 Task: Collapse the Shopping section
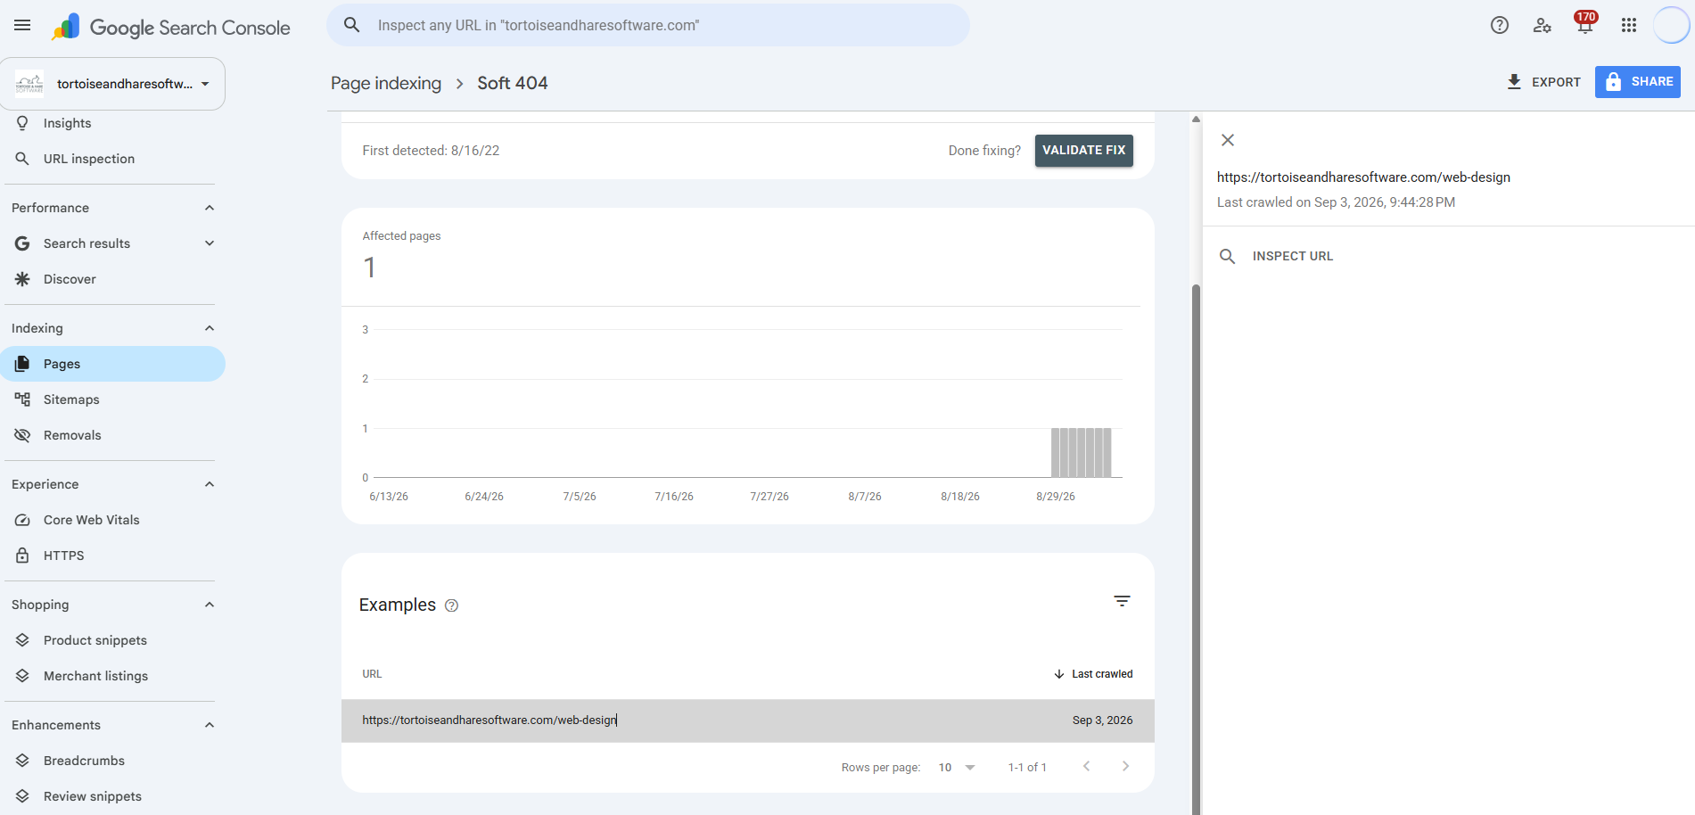(210, 605)
